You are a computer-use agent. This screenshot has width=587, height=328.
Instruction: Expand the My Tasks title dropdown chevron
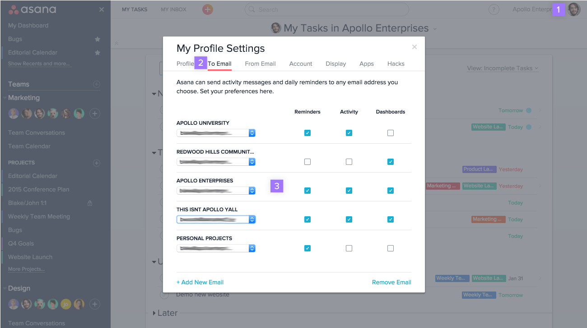(435, 29)
